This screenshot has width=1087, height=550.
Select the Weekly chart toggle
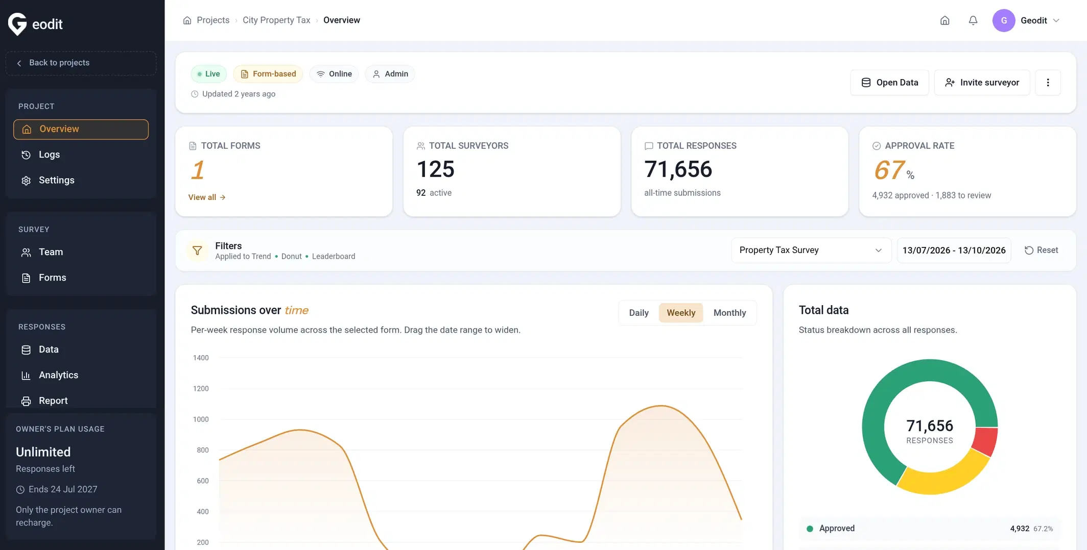click(681, 313)
